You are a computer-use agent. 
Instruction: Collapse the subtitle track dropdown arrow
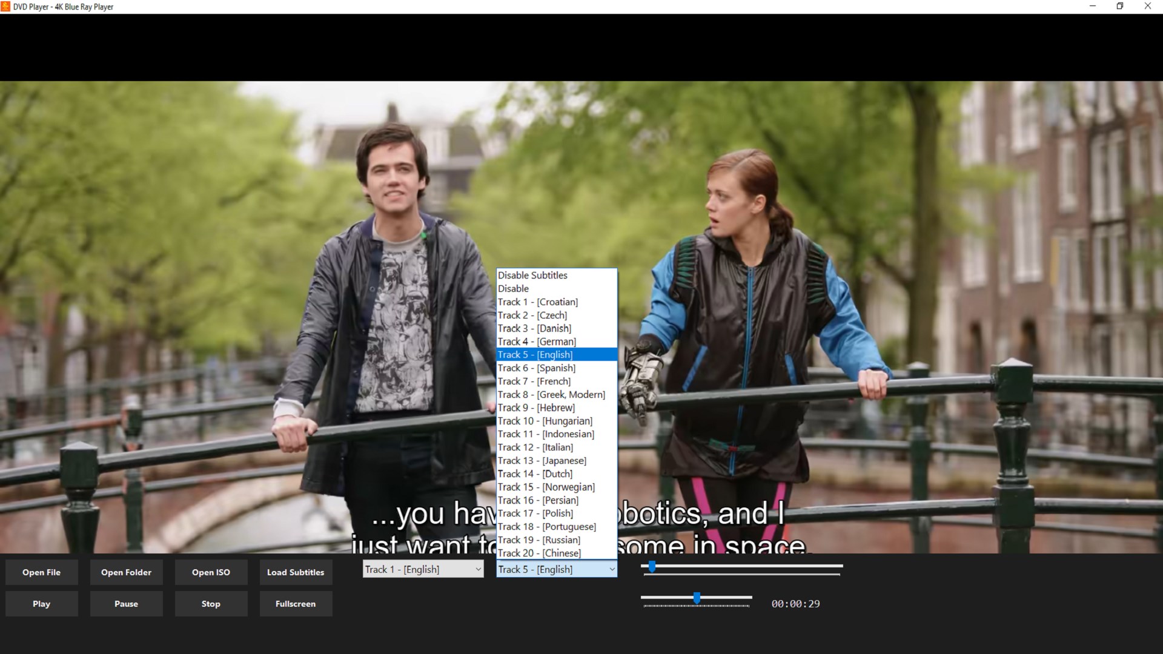[x=611, y=569]
